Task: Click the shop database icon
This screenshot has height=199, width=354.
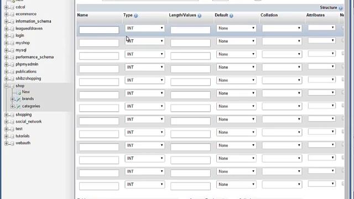Action: point(13,86)
